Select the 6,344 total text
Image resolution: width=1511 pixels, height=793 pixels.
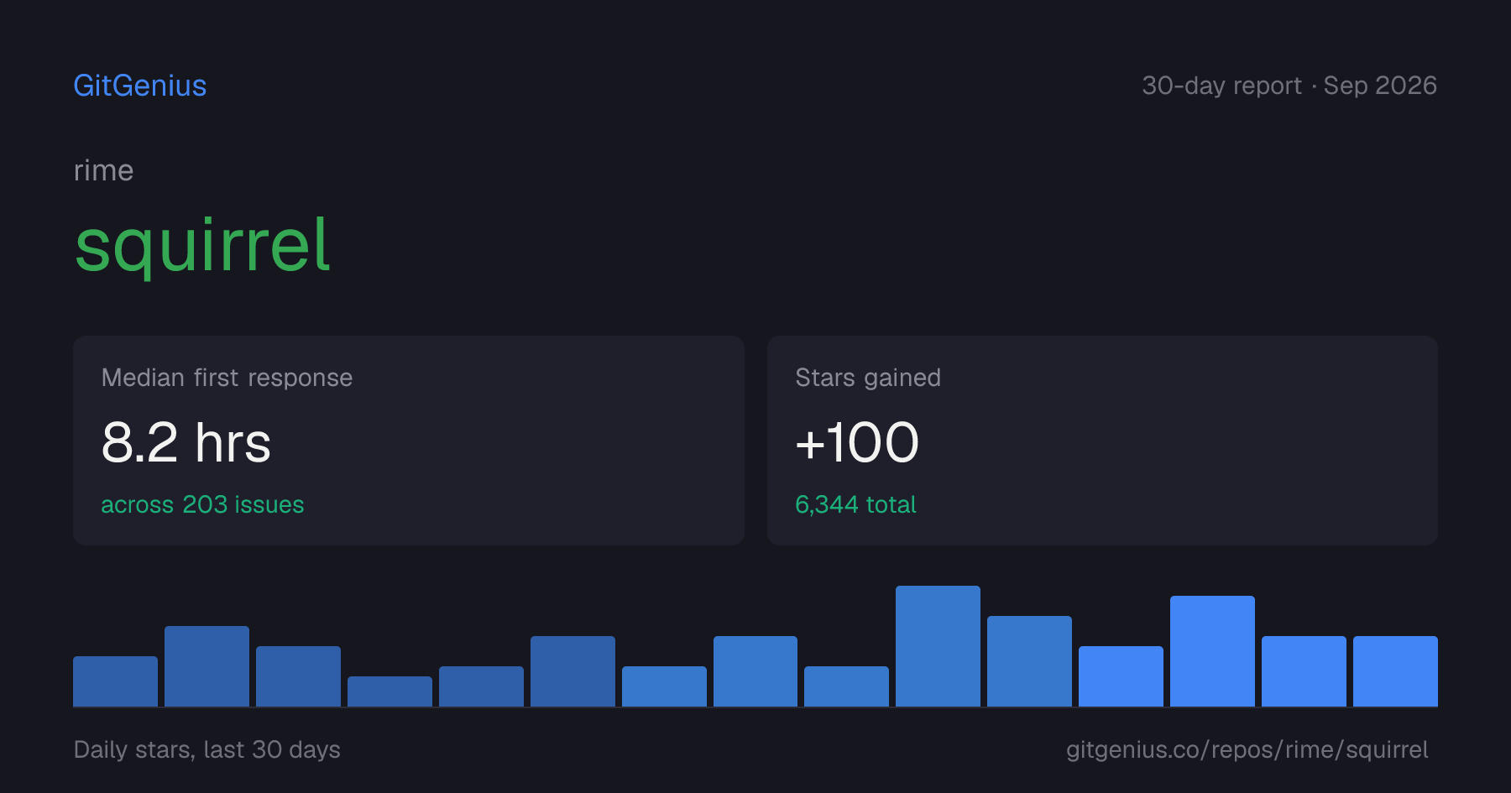[x=855, y=504]
